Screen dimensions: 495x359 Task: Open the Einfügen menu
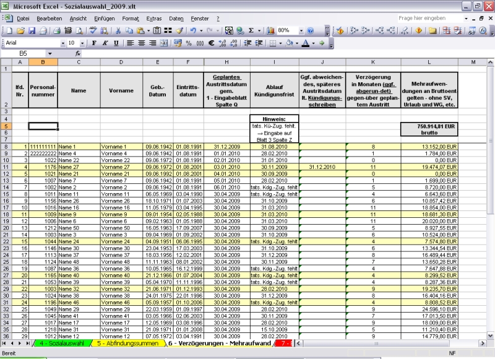pyautogui.click(x=104, y=19)
